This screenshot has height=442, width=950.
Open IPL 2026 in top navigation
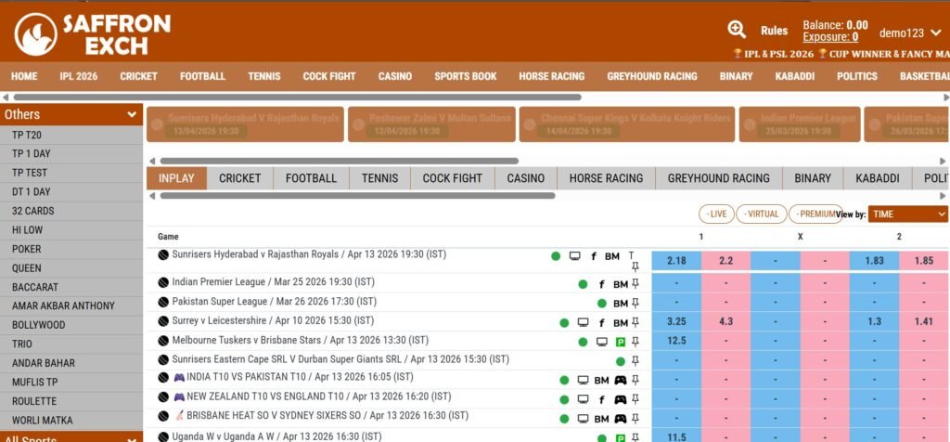78,76
